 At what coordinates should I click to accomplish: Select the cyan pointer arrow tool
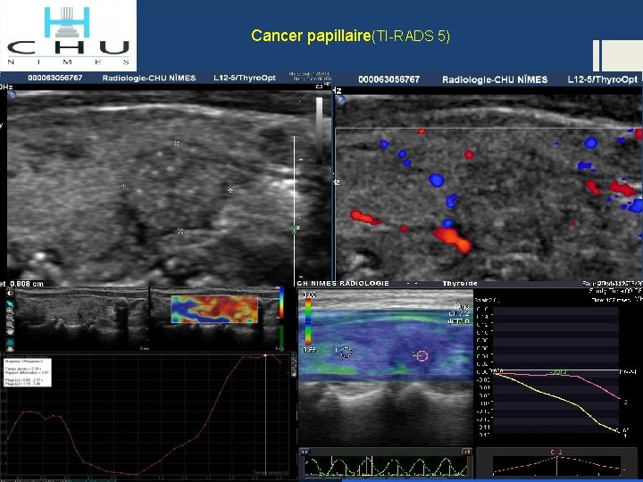click(x=10, y=303)
